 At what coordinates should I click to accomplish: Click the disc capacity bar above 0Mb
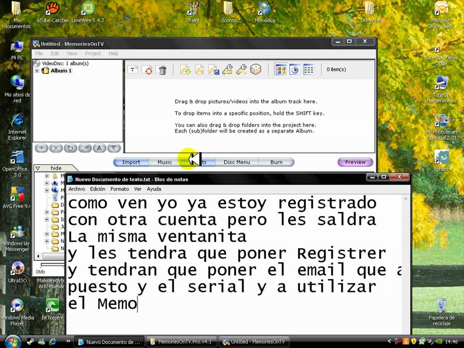(53, 264)
